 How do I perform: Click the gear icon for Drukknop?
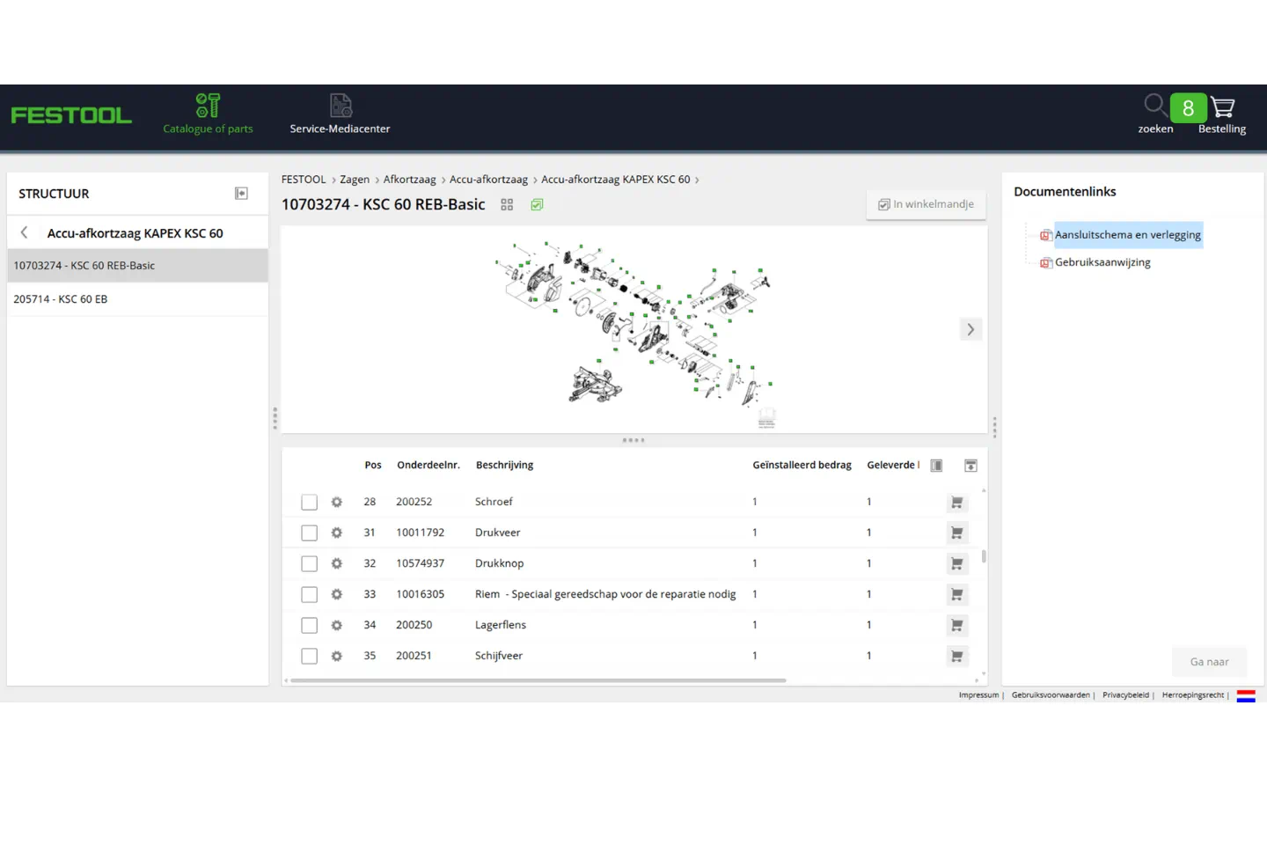coord(336,563)
